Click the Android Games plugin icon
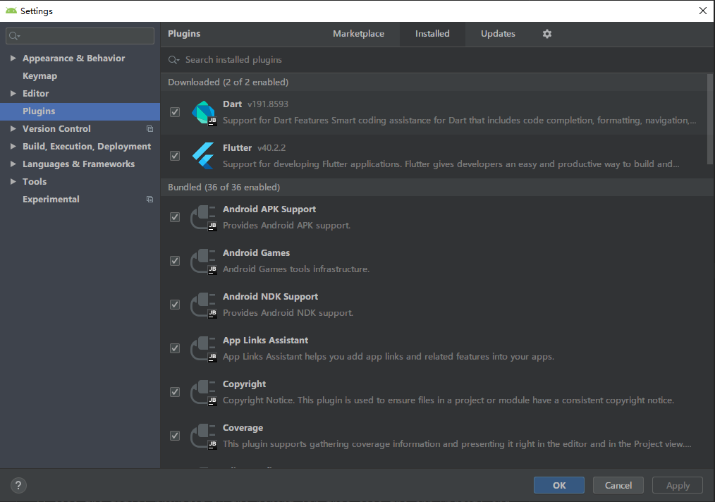The image size is (715, 502). pos(203,261)
